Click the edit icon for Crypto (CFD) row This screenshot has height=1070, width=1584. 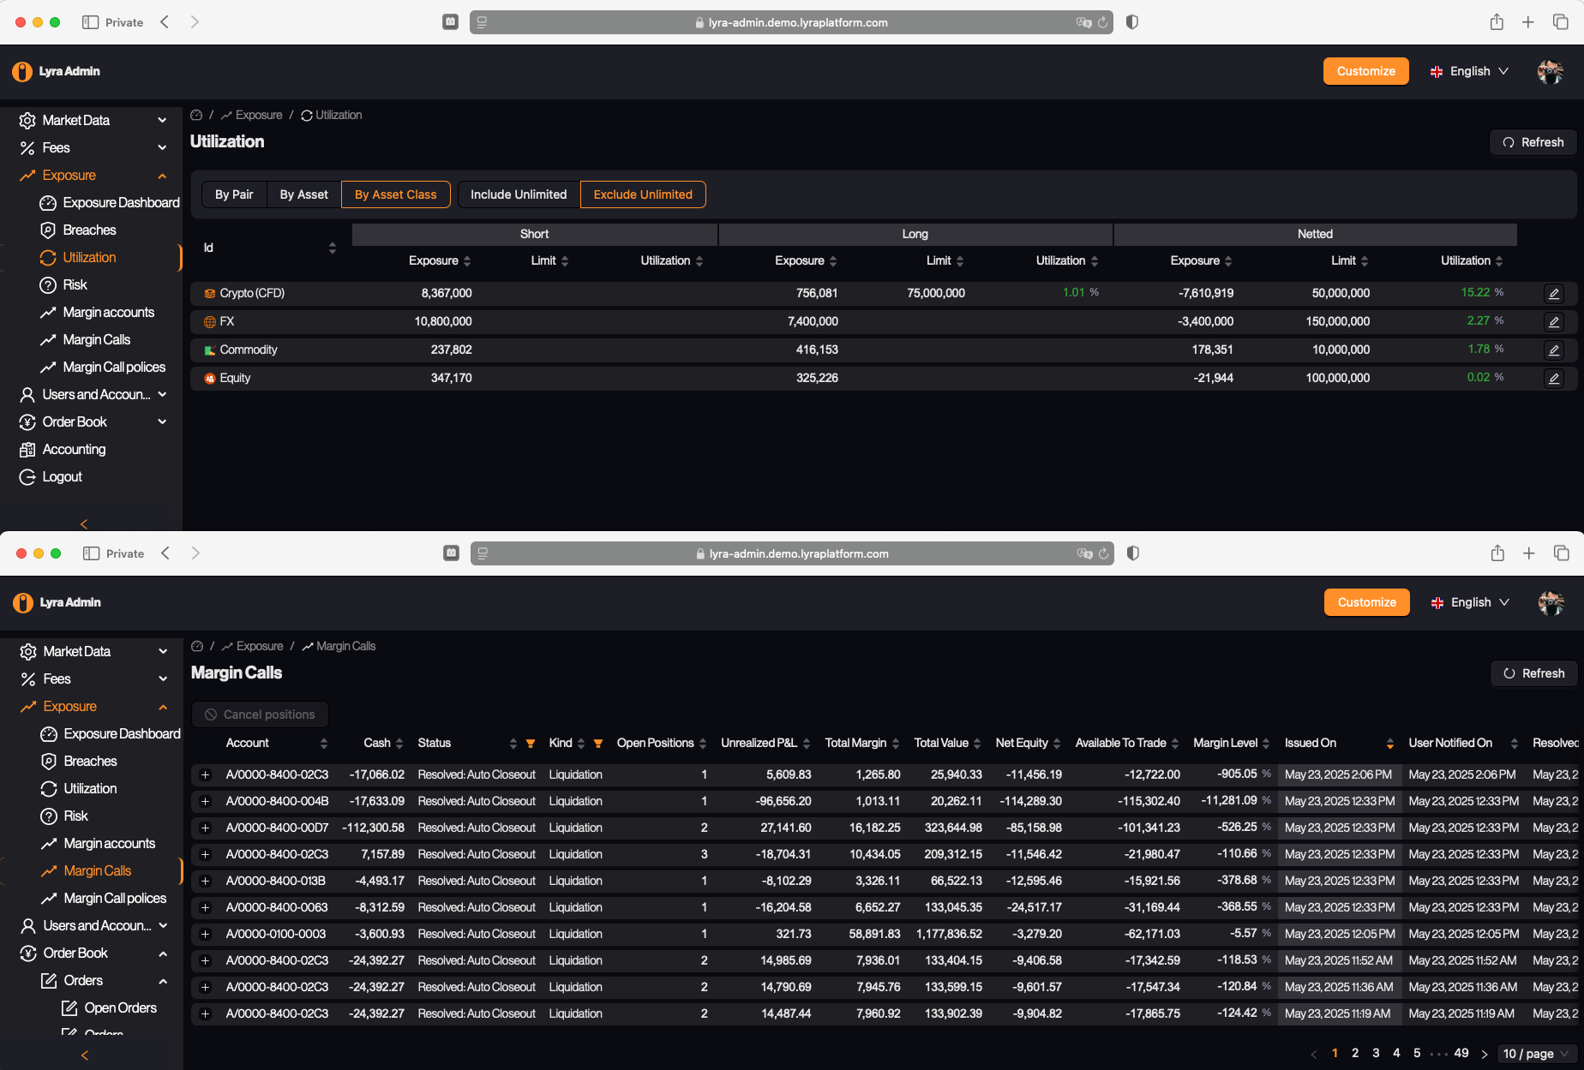coord(1553,294)
